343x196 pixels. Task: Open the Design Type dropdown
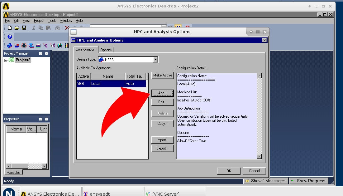[x=155, y=60]
